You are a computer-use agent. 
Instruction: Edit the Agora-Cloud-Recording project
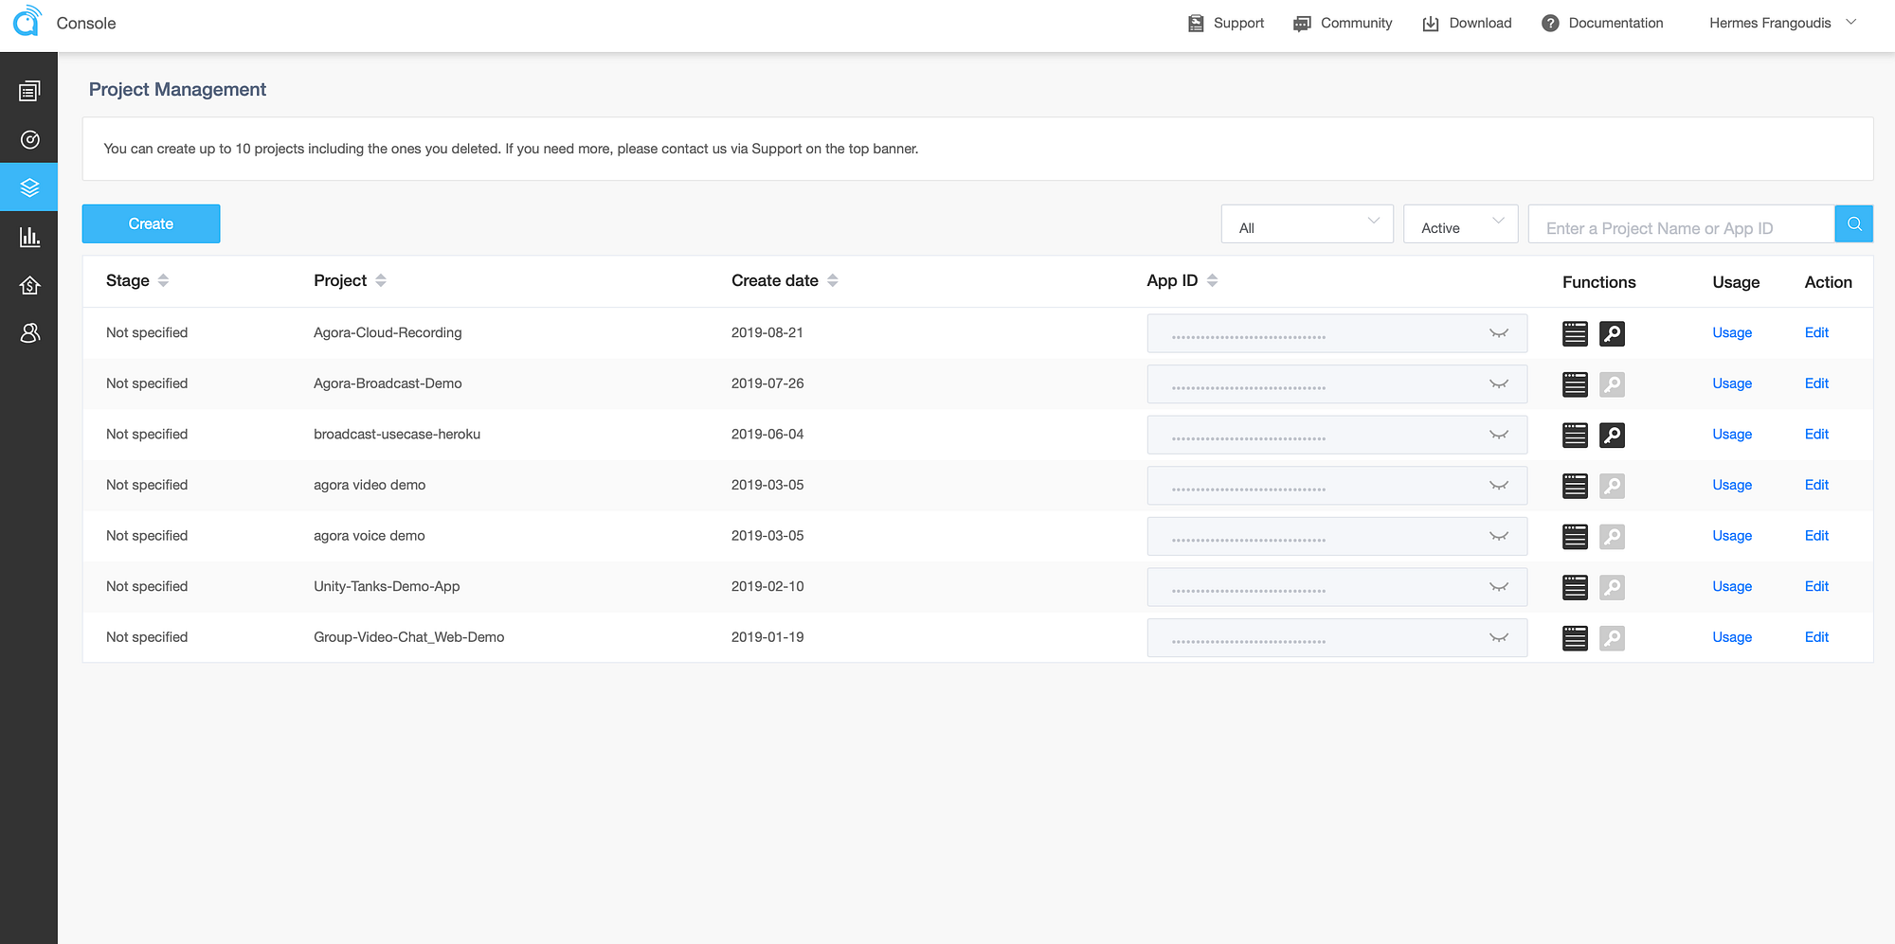coord(1816,333)
